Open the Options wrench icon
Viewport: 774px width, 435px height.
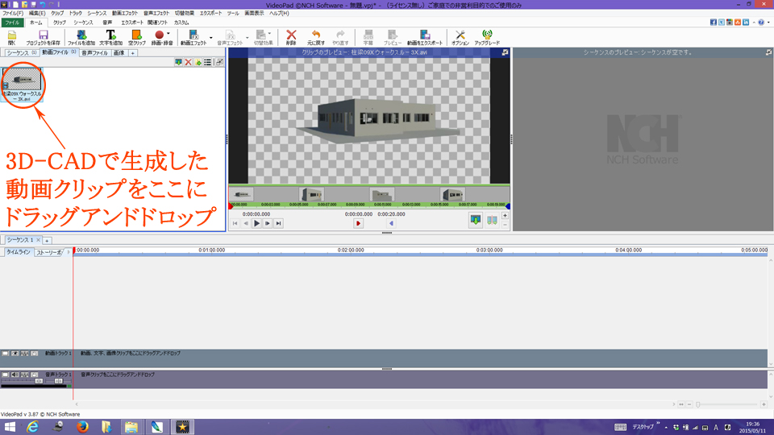coord(460,37)
